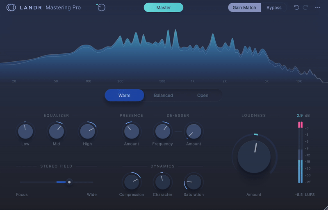Click the Character knob
Image resolution: width=328 pixels, height=210 pixels.
[162, 182]
